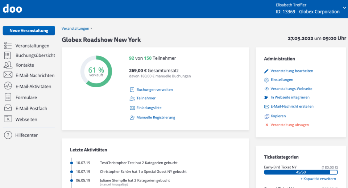Screen dimensions: 348x188
Task: Click the Veranstaltungen breadcrumb link
Action: 75,28
